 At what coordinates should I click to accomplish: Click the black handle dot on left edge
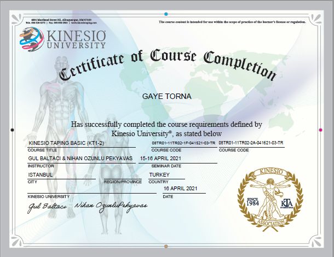[x=12, y=130]
